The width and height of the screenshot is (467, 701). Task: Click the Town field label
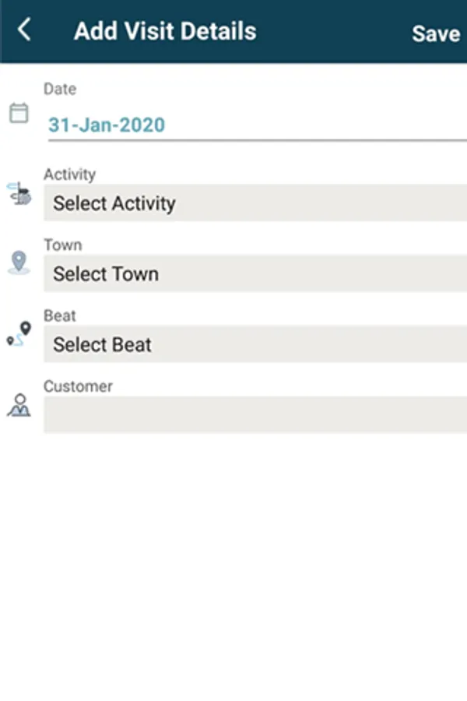point(62,245)
